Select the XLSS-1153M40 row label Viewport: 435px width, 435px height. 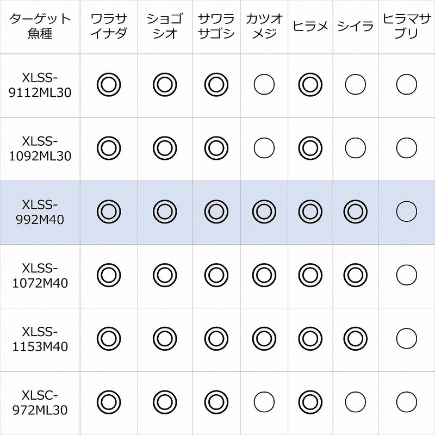click(41, 339)
